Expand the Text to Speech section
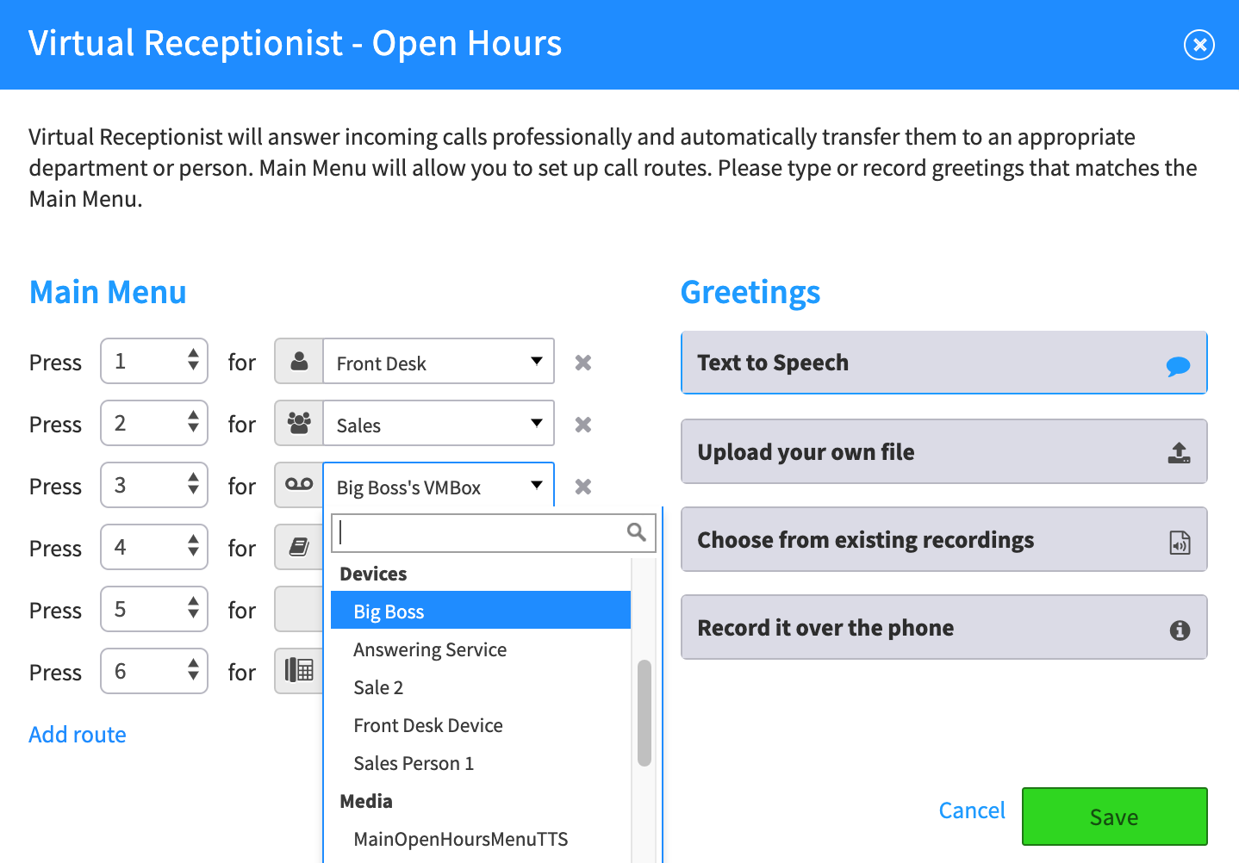 tap(944, 363)
